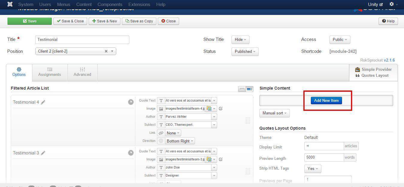
Task: Open the Show Title dropdown set to Hide
Action: pyautogui.click(x=240, y=39)
